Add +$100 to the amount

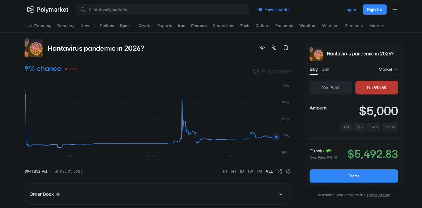click(x=390, y=127)
